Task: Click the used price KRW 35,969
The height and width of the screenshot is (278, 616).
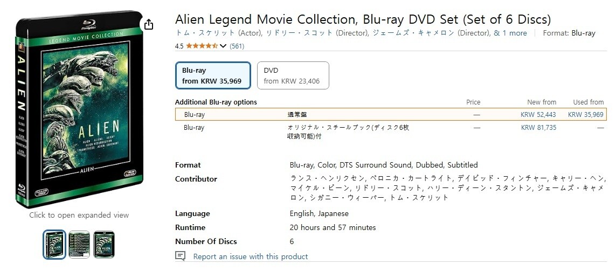Action: coord(585,115)
